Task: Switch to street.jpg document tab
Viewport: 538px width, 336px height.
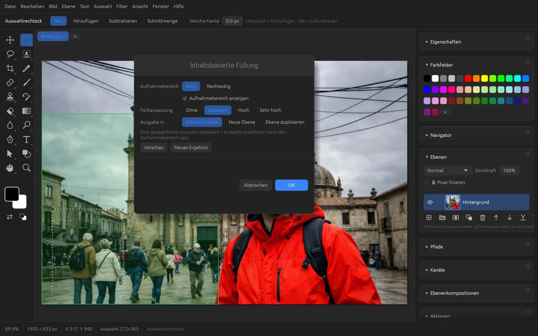Action: (53, 36)
